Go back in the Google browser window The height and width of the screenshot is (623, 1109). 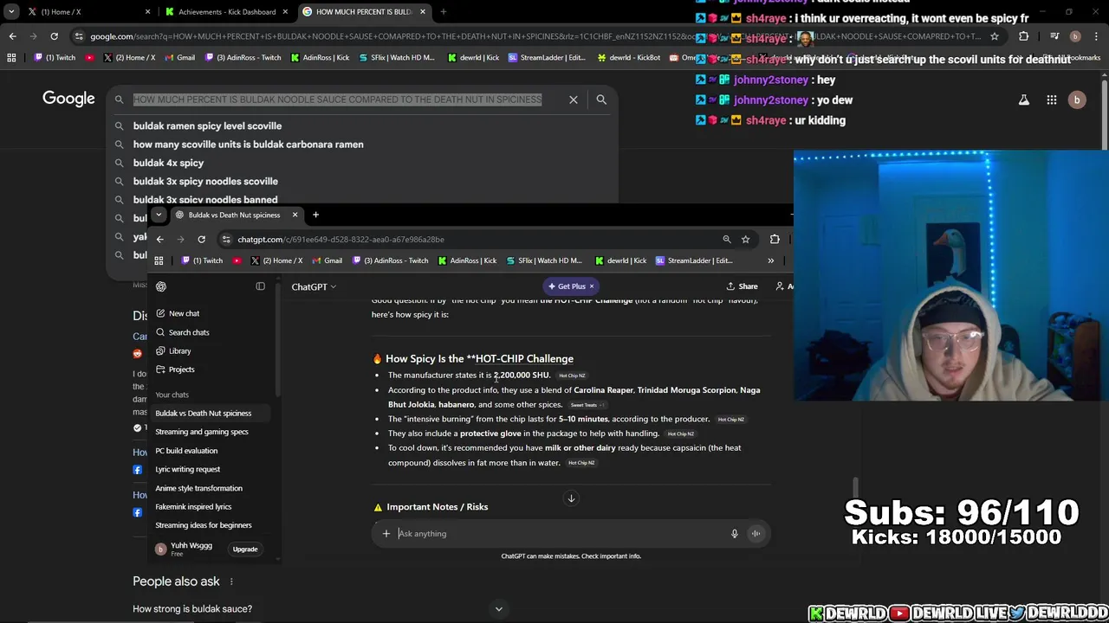[12, 36]
